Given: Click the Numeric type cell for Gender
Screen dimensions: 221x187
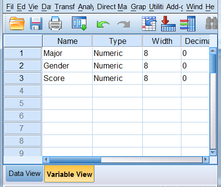Looking at the screenshot, I should point(117,66).
